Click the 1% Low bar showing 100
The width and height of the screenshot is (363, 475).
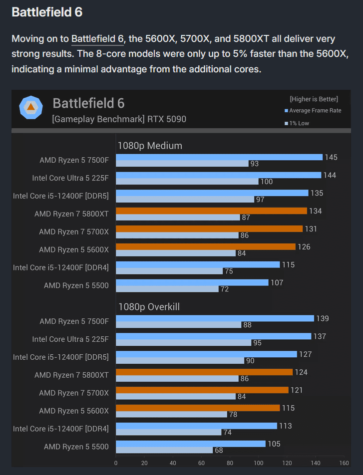pos(187,182)
